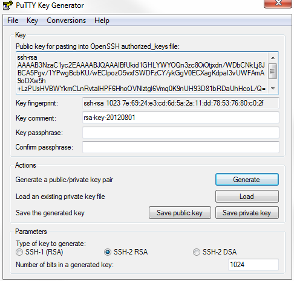This screenshot has width=294, height=281.
Task: Click the public key scroll up arrow
Action: 273,58
